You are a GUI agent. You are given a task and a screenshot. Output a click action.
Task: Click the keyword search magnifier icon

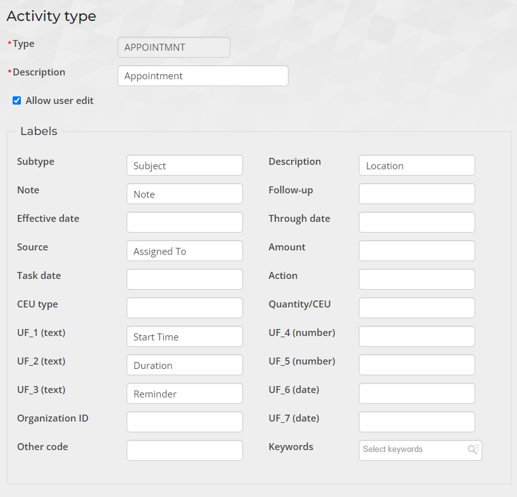473,449
